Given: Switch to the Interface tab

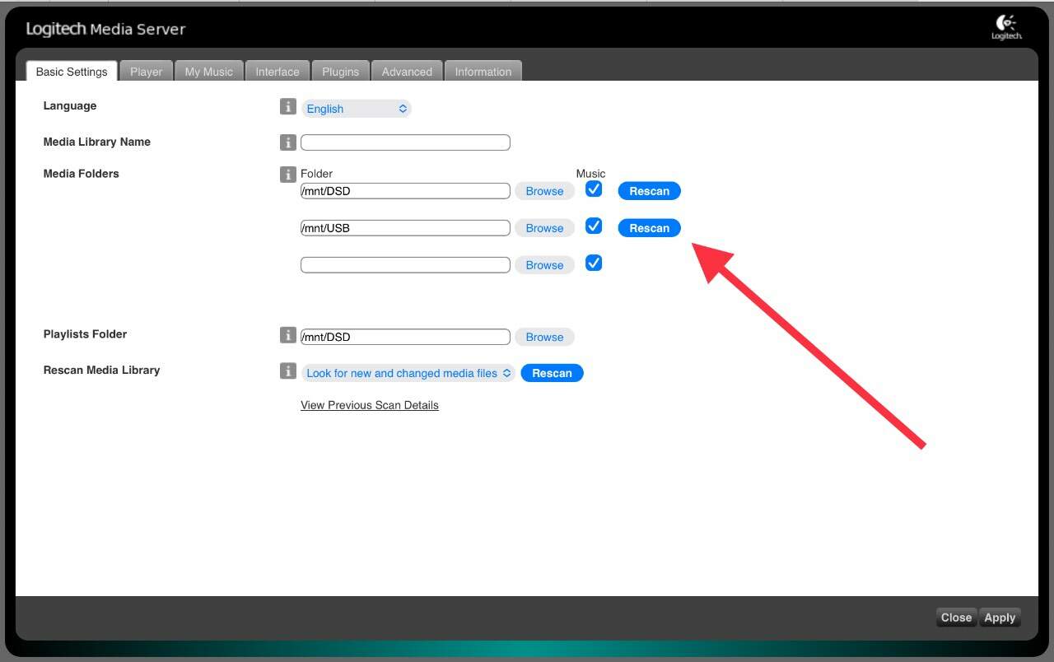Looking at the screenshot, I should [277, 71].
